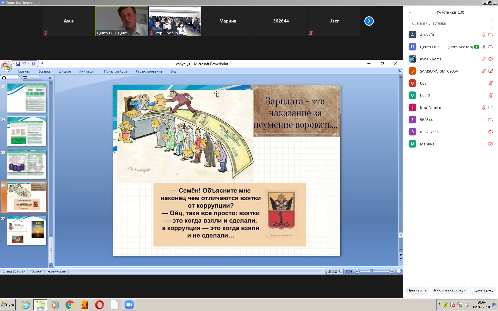
Task: Open the Вставка ribbon tab
Action: (x=44, y=71)
